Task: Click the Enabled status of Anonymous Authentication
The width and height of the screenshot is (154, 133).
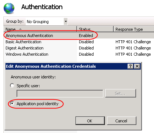Action: pyautogui.click(x=86, y=36)
